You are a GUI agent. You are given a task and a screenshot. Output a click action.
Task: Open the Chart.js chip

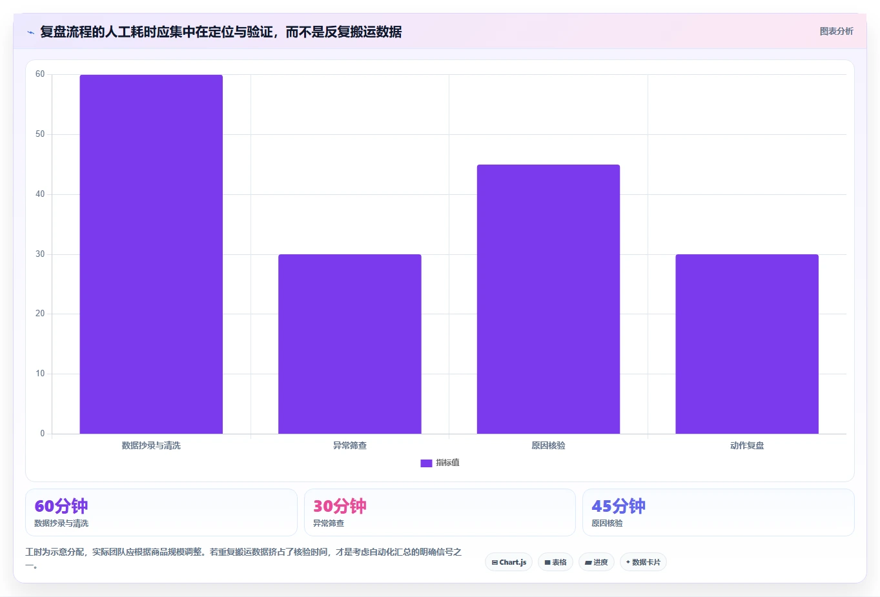509,562
